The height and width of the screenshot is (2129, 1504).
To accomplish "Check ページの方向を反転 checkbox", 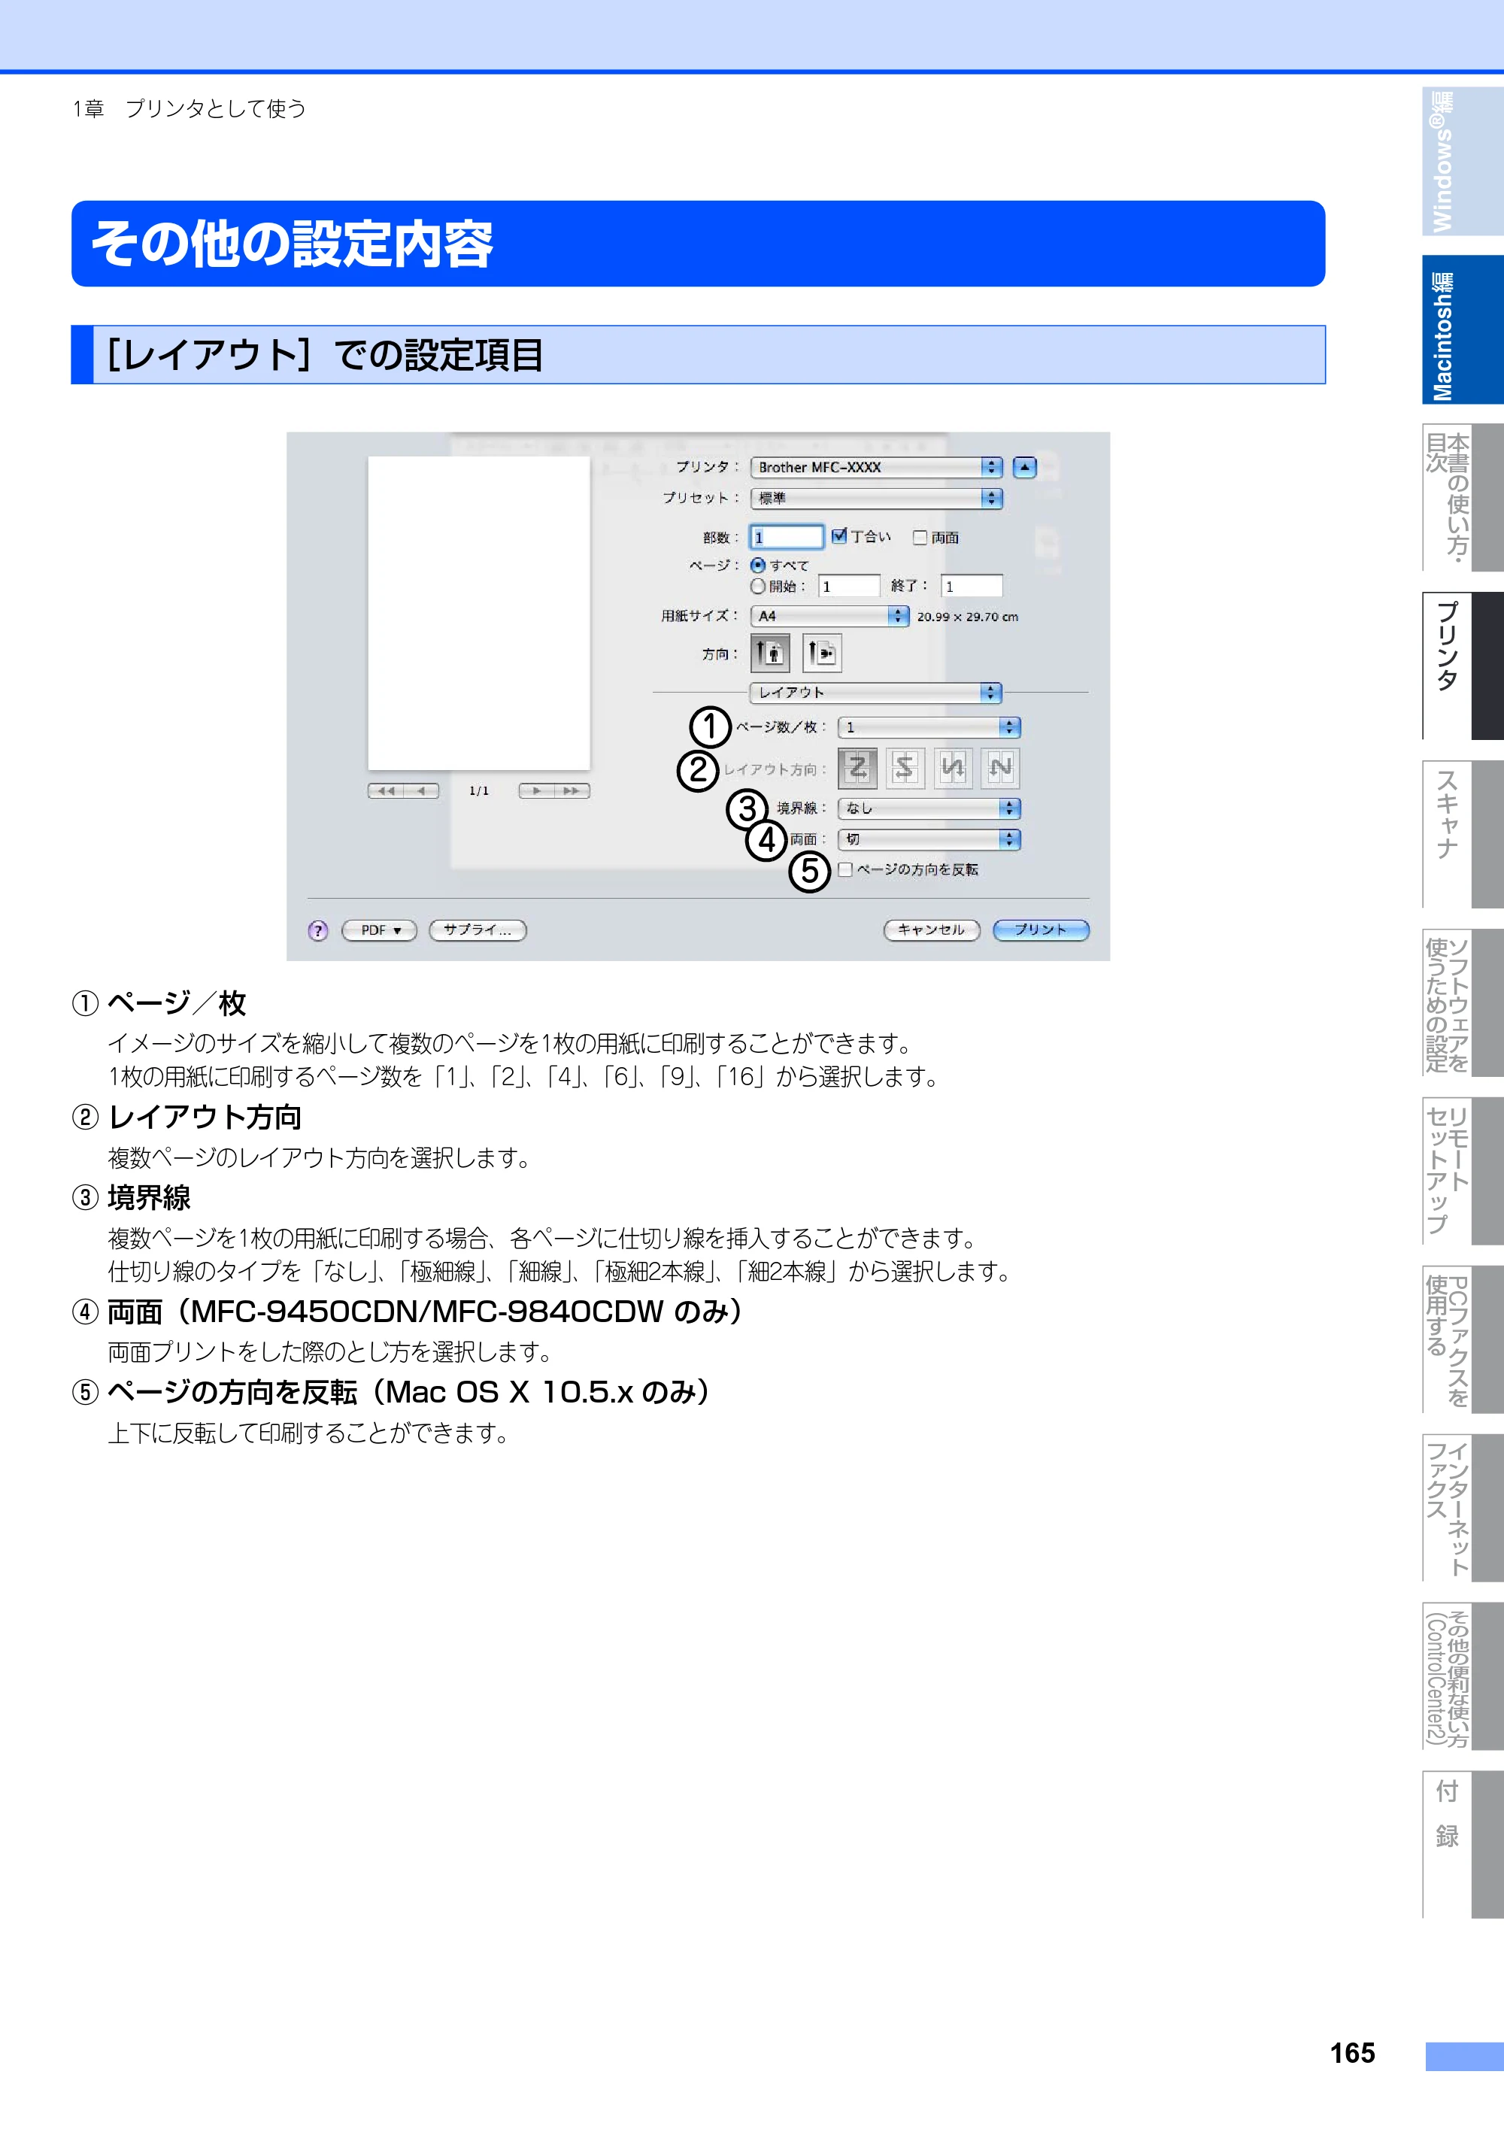I will click(x=844, y=870).
